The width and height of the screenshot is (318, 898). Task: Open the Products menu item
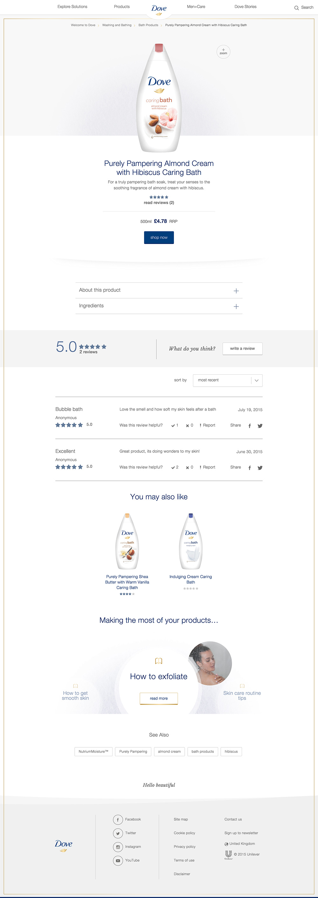pos(122,7)
